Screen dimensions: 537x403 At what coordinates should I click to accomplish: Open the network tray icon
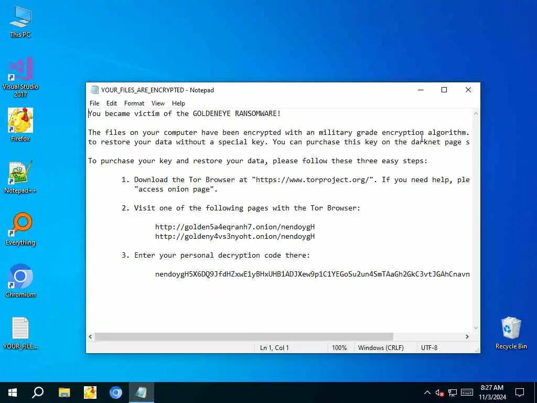(x=453, y=393)
